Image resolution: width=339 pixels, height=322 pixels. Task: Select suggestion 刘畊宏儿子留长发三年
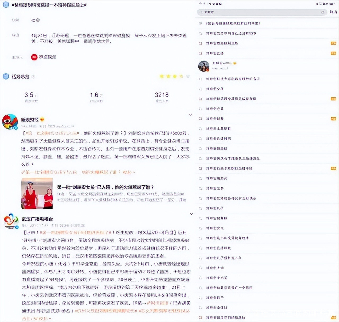(224, 258)
